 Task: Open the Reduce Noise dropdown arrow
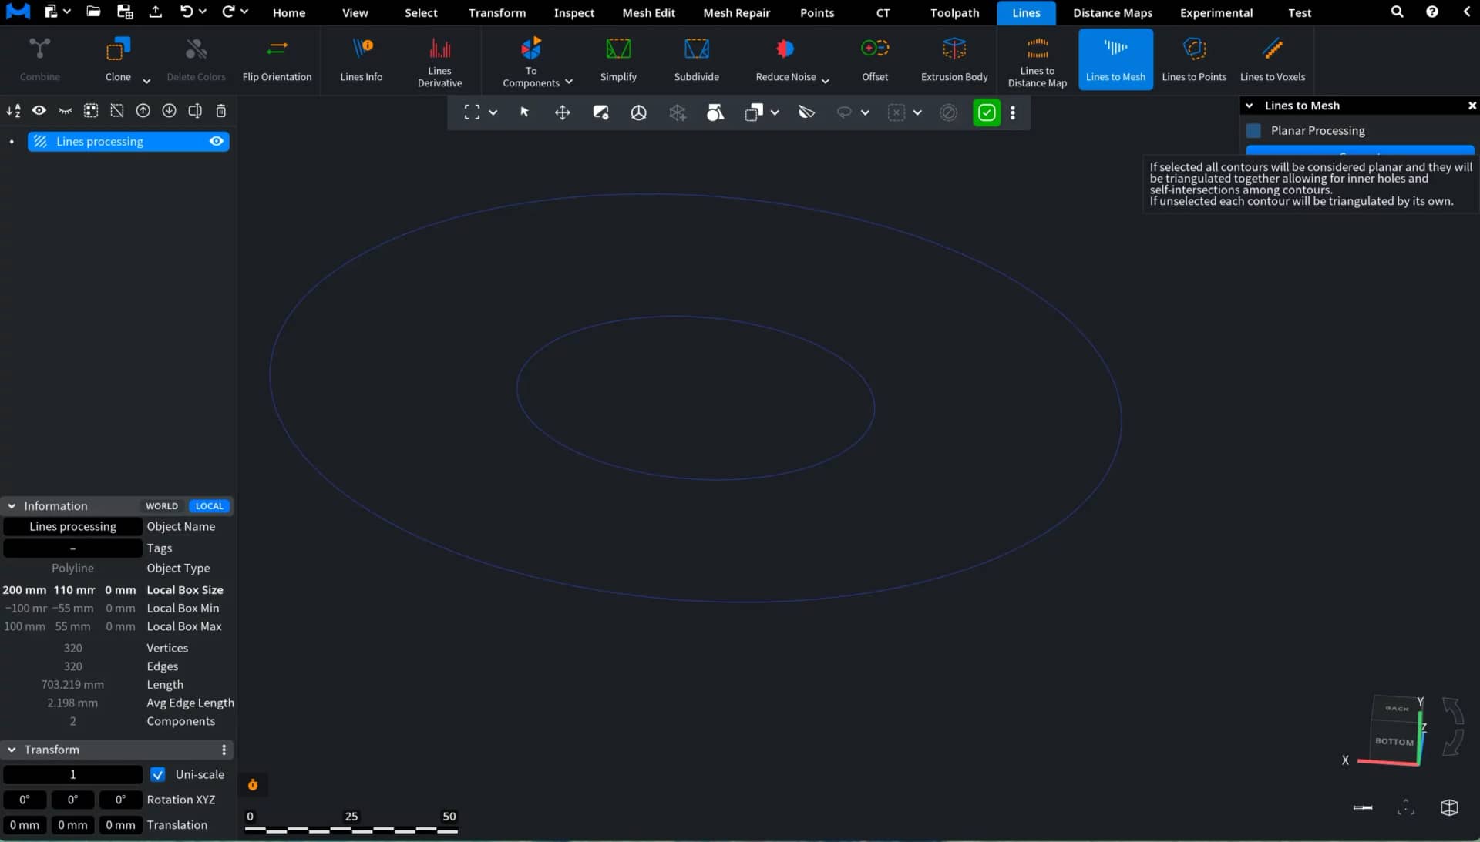pos(826,81)
